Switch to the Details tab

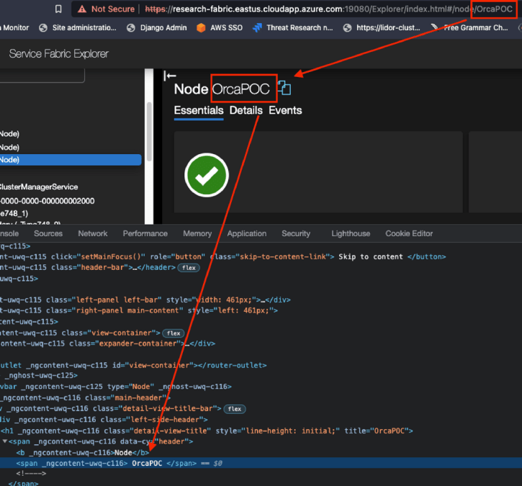pyautogui.click(x=246, y=110)
